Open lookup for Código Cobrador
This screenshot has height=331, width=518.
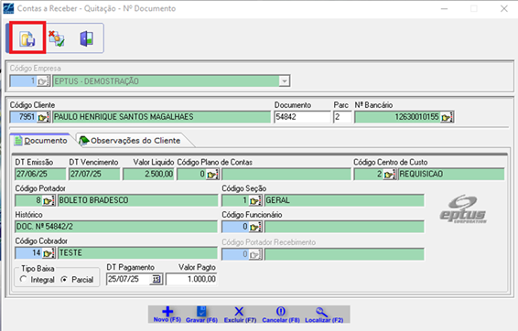(x=49, y=253)
